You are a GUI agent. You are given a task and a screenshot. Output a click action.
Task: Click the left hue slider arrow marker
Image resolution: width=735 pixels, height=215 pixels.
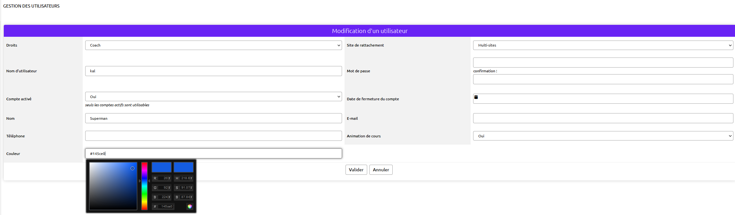pos(140,181)
